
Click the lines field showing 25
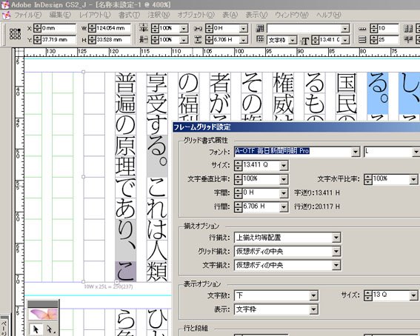[388, 40]
